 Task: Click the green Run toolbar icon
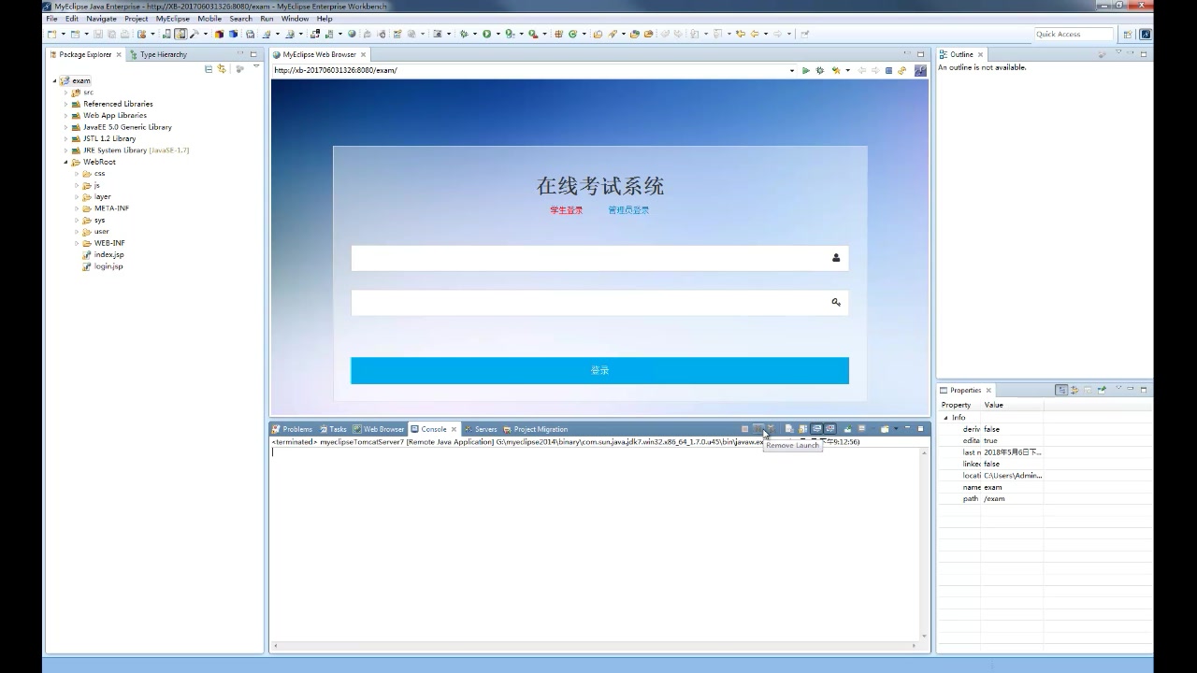point(486,35)
